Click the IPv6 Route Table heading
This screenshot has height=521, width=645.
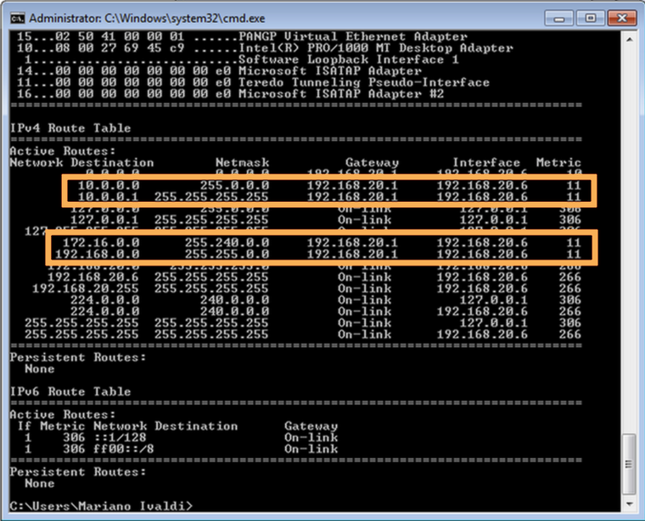tap(70, 391)
